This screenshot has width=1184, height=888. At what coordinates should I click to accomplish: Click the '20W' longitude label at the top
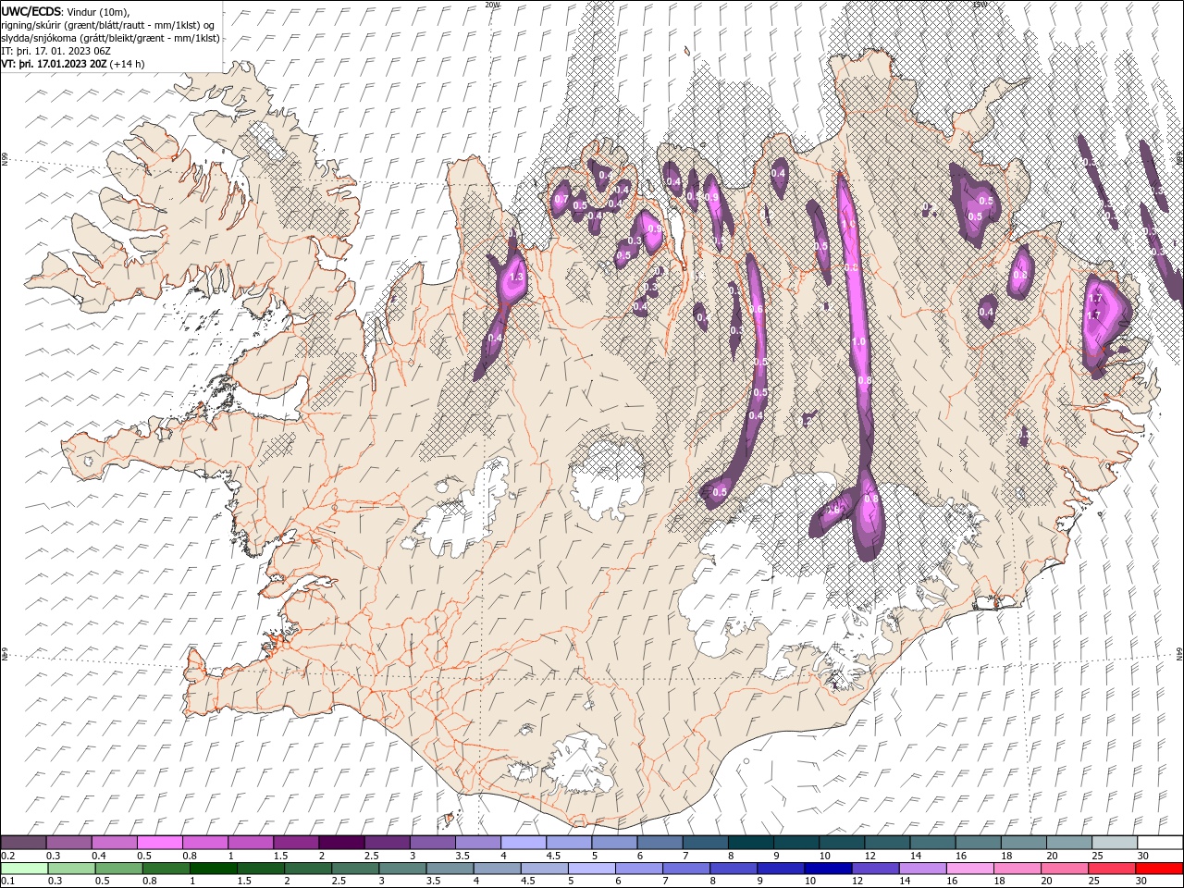492,5
